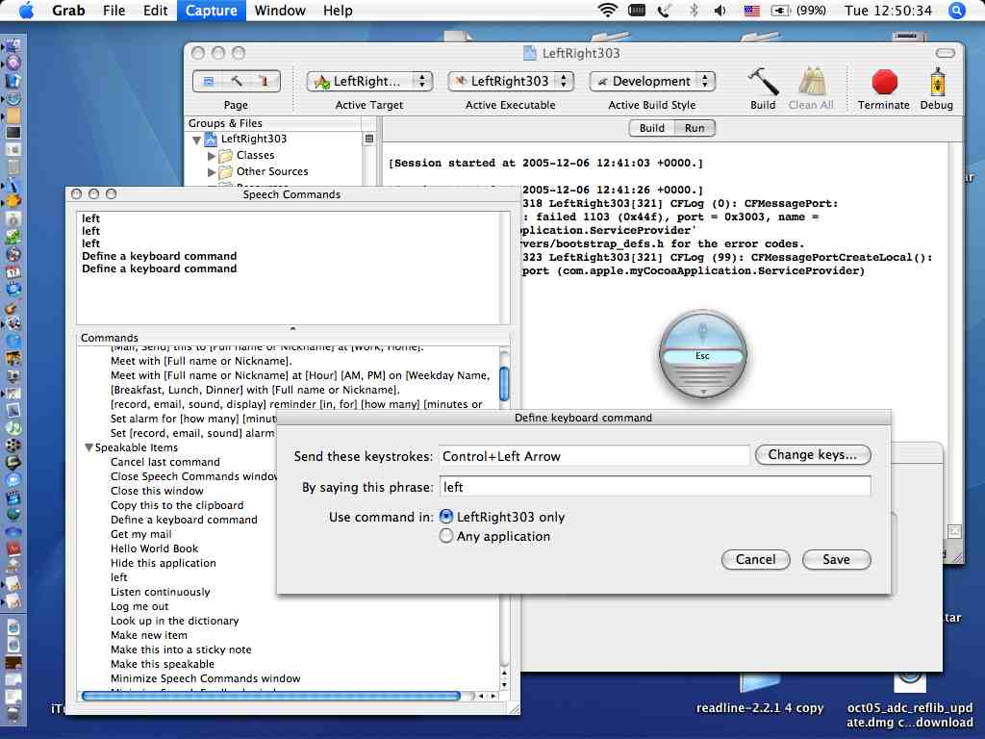Screen dimensions: 985x739
Task: Select Define a keyboard command in Speakable Items
Action: tap(184, 520)
